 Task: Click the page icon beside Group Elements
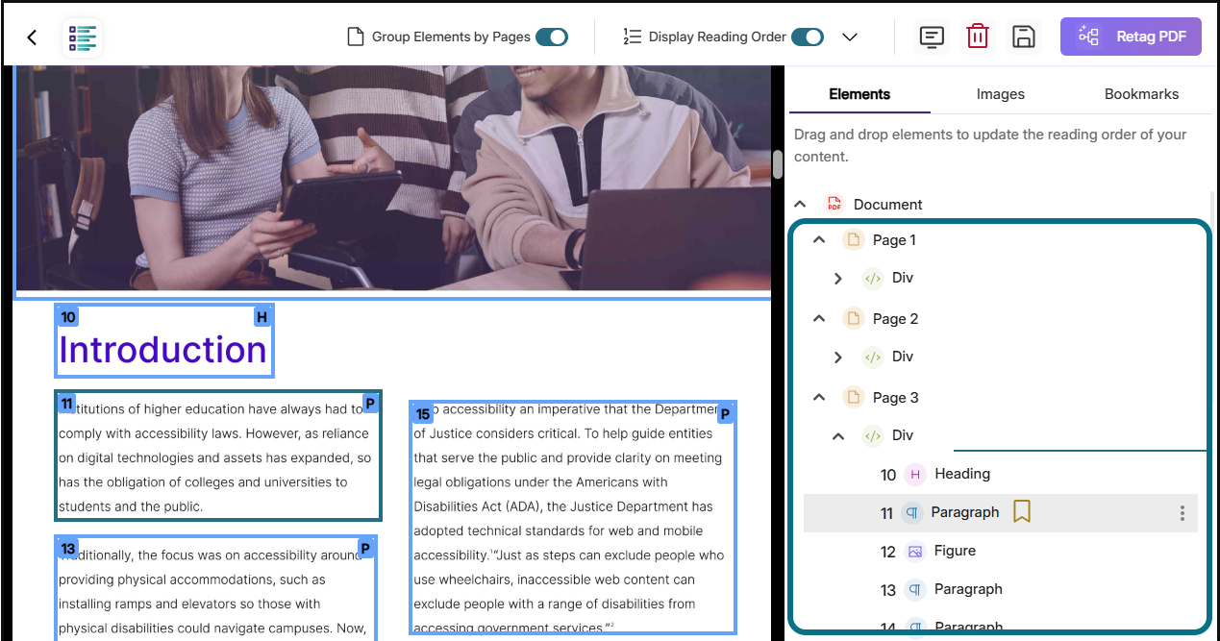click(356, 37)
